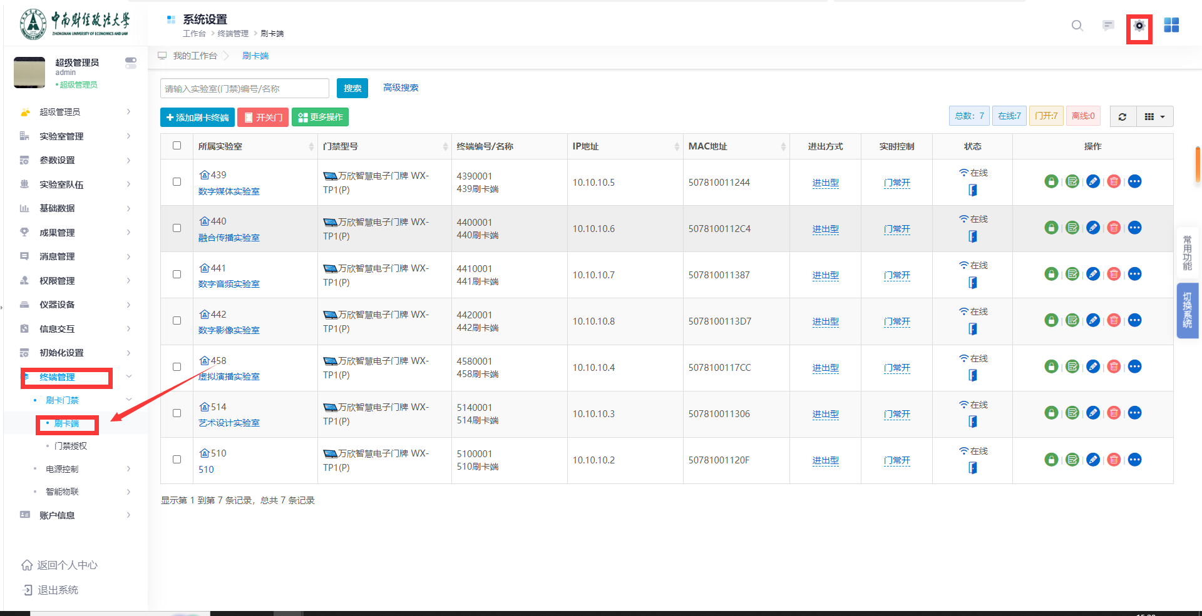This screenshot has height=616, width=1202.
Task: Click blue more-options icon for 10.10.10.8 row
Action: (x=1134, y=321)
